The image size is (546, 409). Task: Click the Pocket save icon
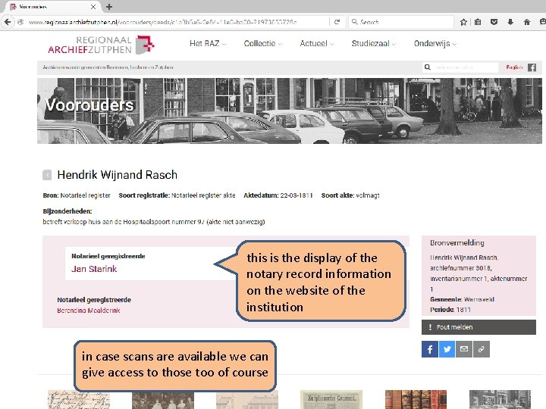coord(494,22)
